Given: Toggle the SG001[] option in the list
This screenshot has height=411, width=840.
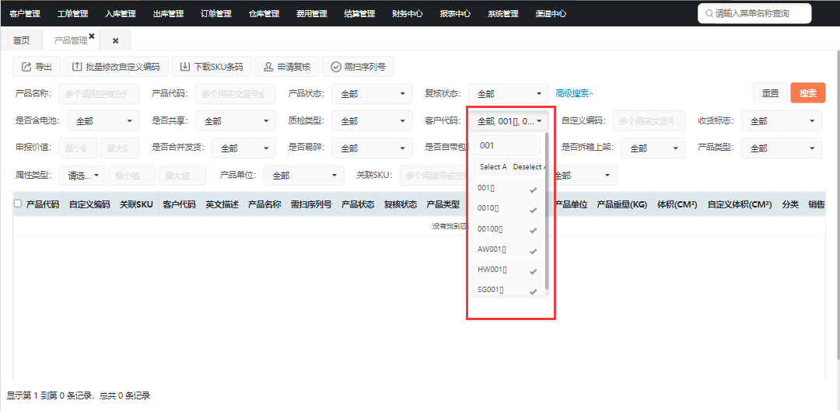Looking at the screenshot, I should 507,290.
